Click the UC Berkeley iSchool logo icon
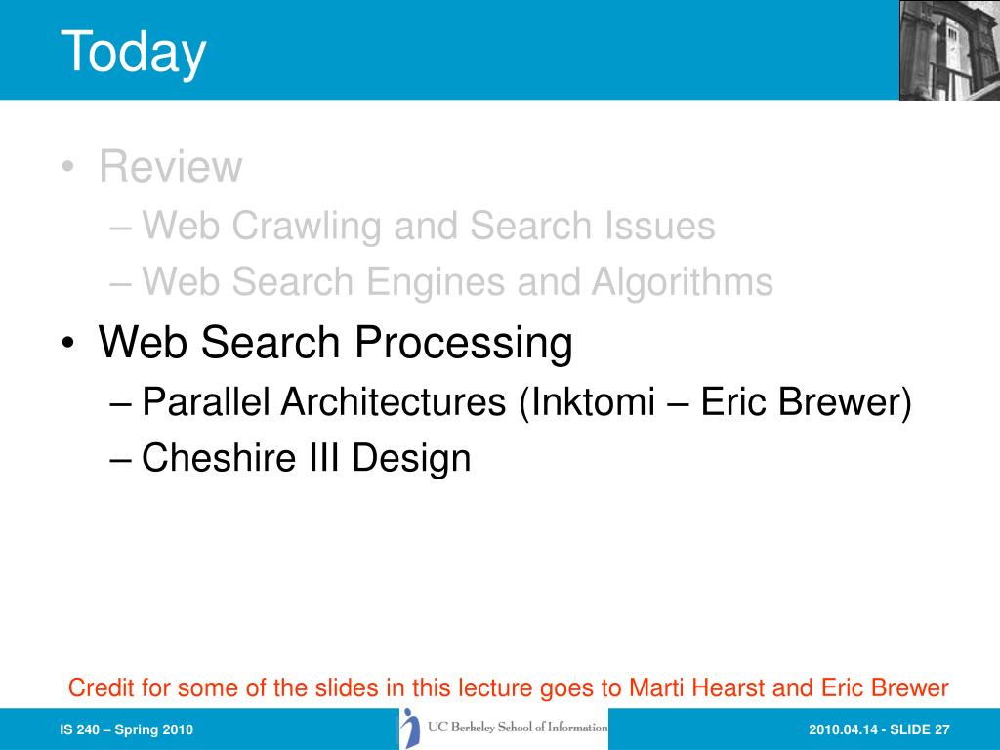Image resolution: width=1000 pixels, height=750 pixels. point(410,729)
